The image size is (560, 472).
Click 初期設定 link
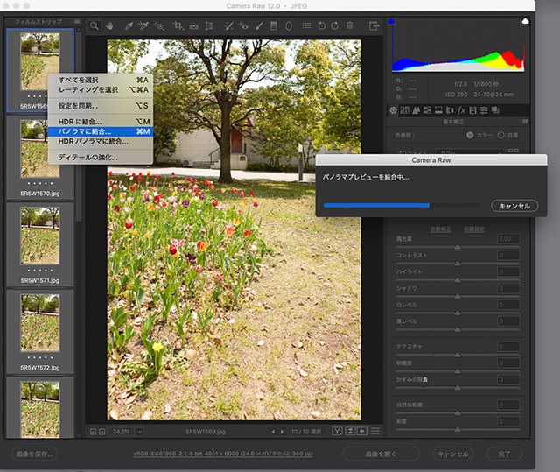click(474, 229)
